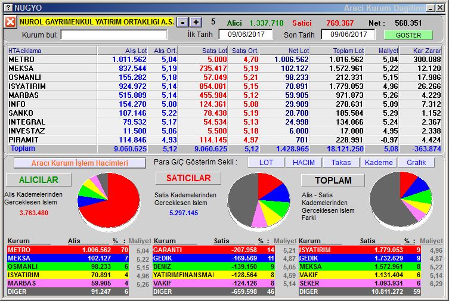Screen dimensions: 449x301
Task: Click the DENIZ sellers row
Action: click(213, 266)
